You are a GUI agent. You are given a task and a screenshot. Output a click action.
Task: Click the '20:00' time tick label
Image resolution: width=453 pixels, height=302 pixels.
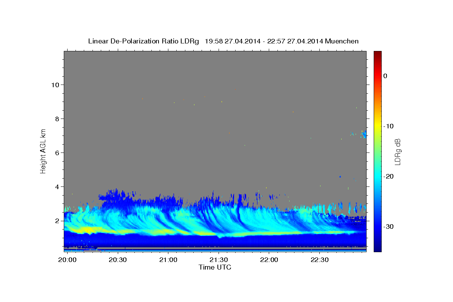click(68, 260)
